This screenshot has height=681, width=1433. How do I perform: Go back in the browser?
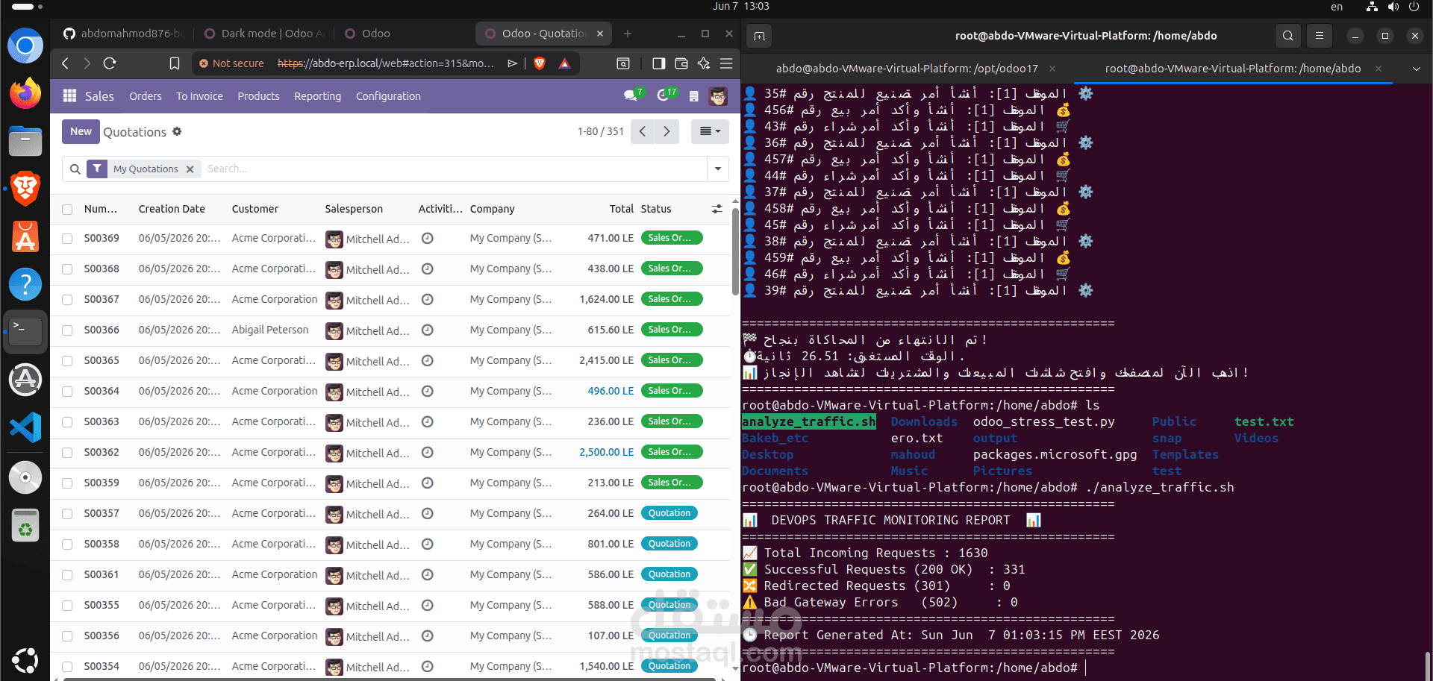66,63
